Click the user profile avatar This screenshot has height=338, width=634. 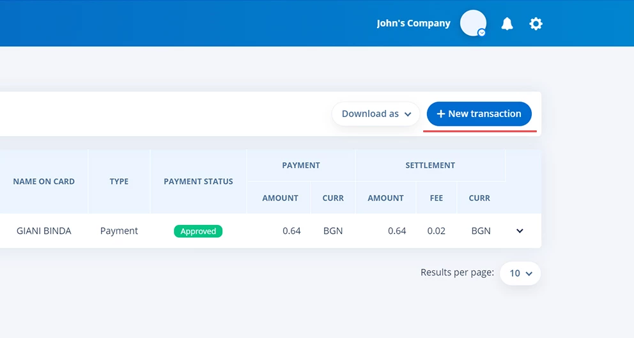click(x=473, y=24)
